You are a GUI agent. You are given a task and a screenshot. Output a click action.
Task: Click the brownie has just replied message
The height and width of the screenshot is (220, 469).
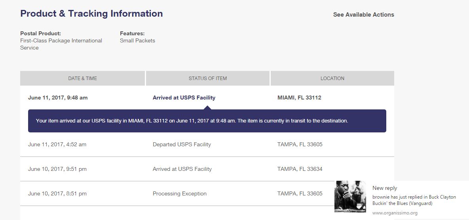coord(414,200)
